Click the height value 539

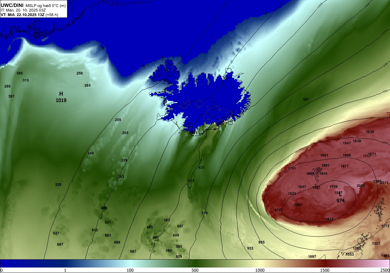tap(58, 185)
